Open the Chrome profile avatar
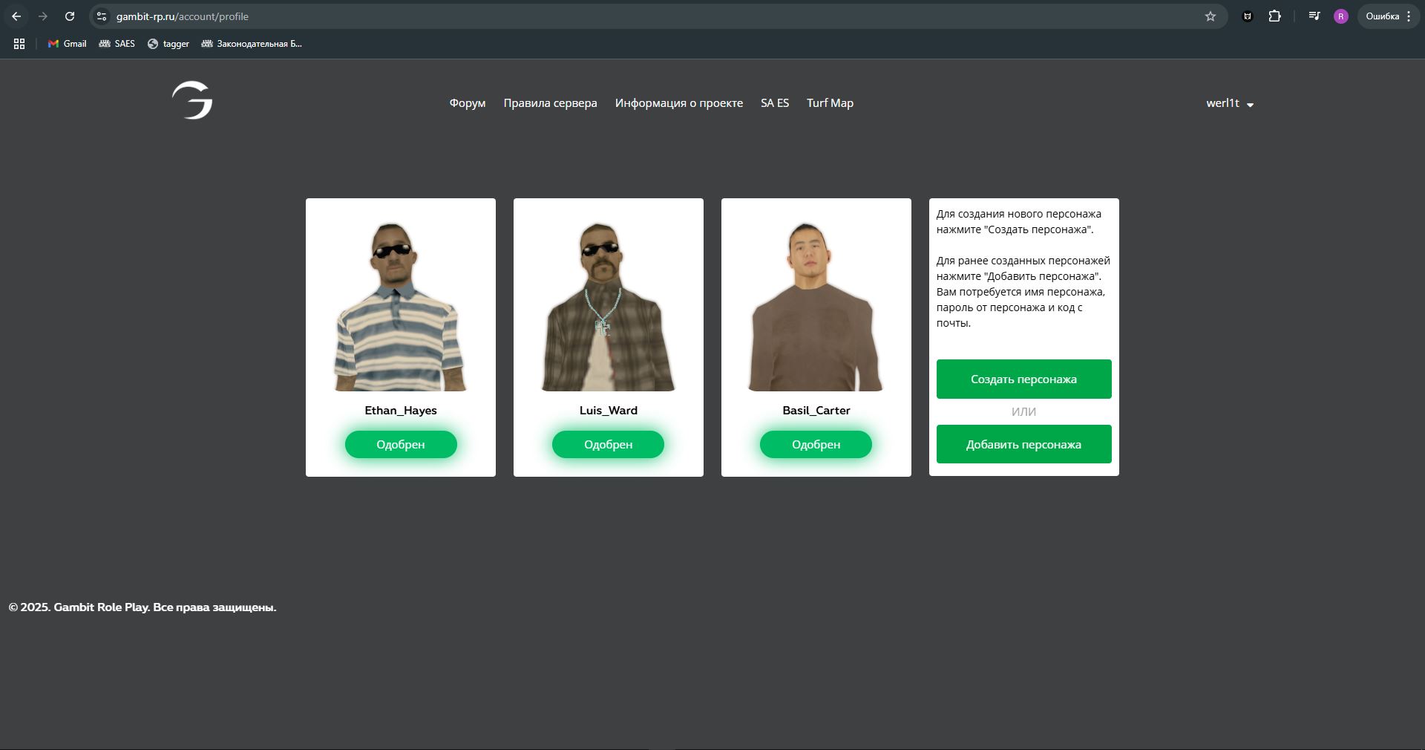Viewport: 1425px width, 750px height. tap(1340, 16)
